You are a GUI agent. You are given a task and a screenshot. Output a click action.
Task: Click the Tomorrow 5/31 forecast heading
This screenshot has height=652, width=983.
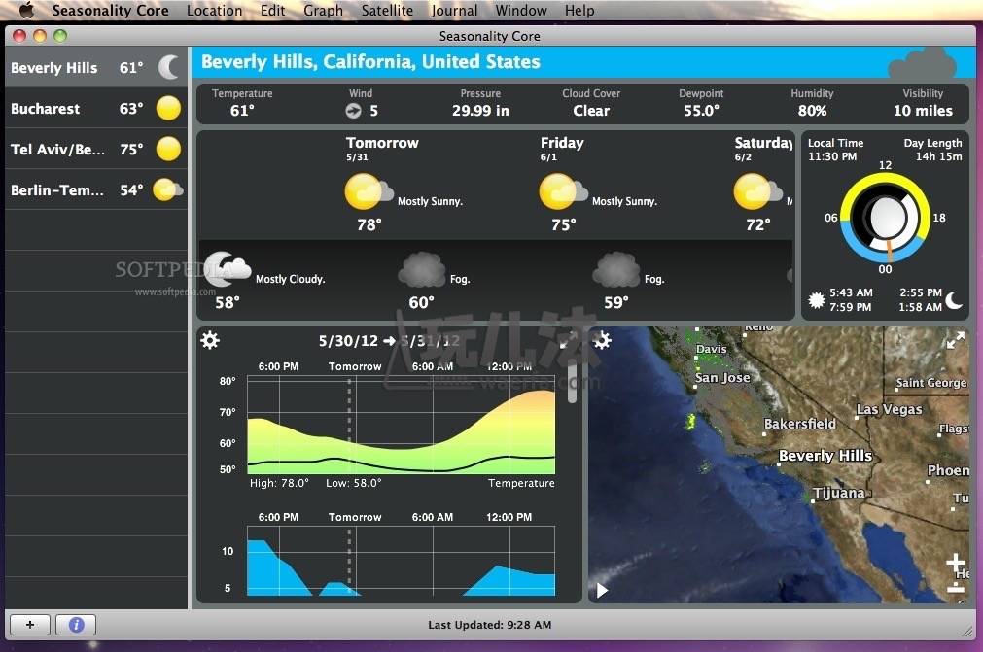click(x=382, y=149)
